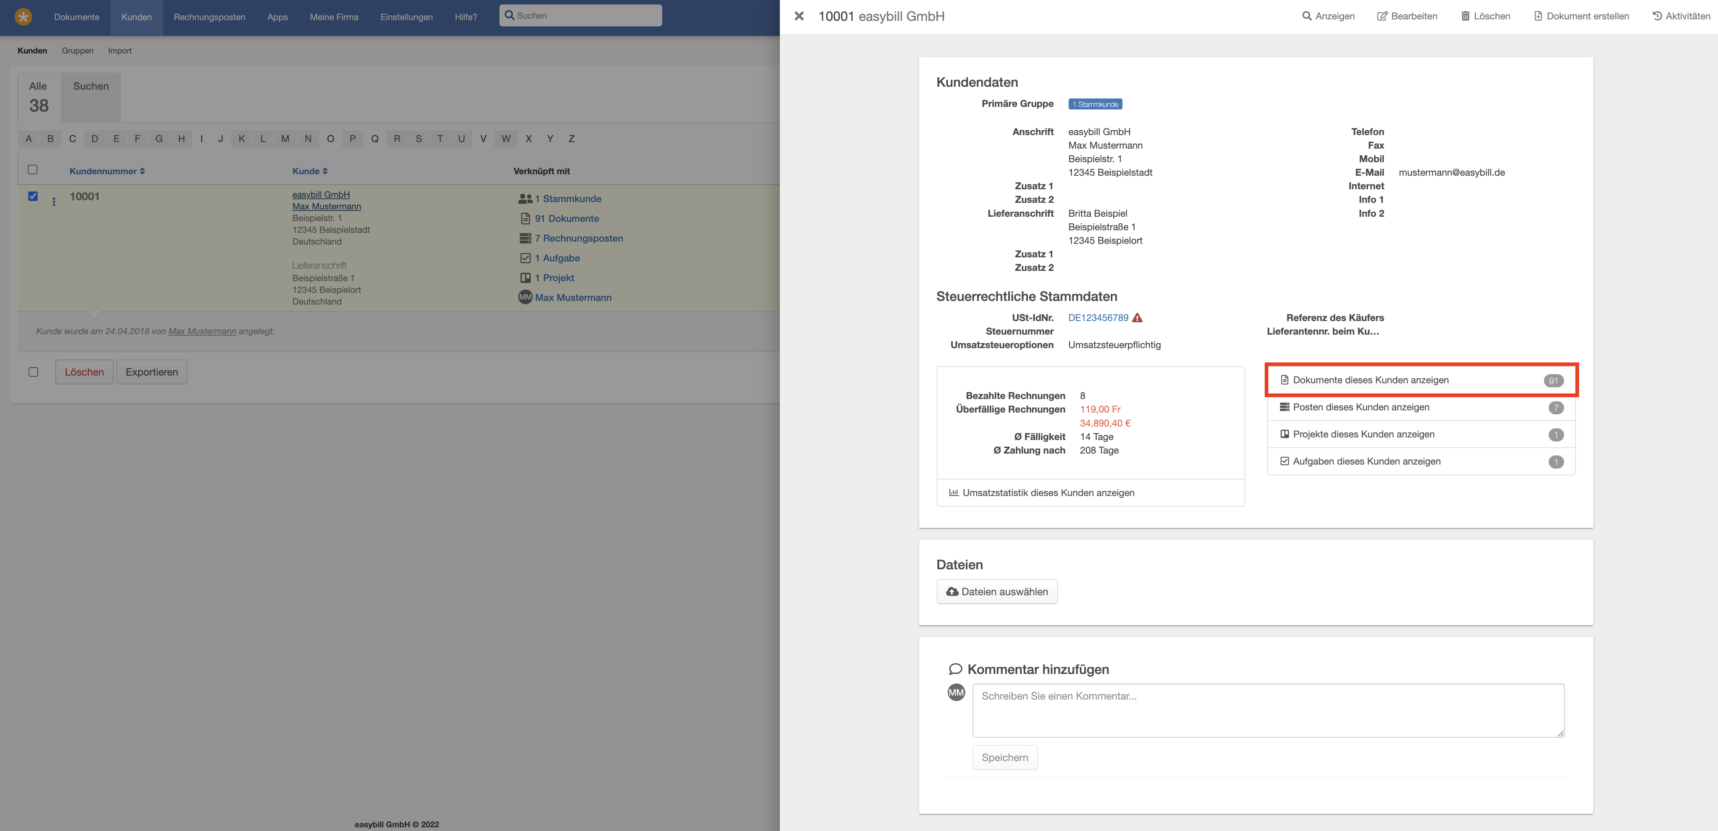This screenshot has width=1718, height=831.
Task: Show Dokumente dieses Kunden anzeigen link
Action: click(1371, 380)
